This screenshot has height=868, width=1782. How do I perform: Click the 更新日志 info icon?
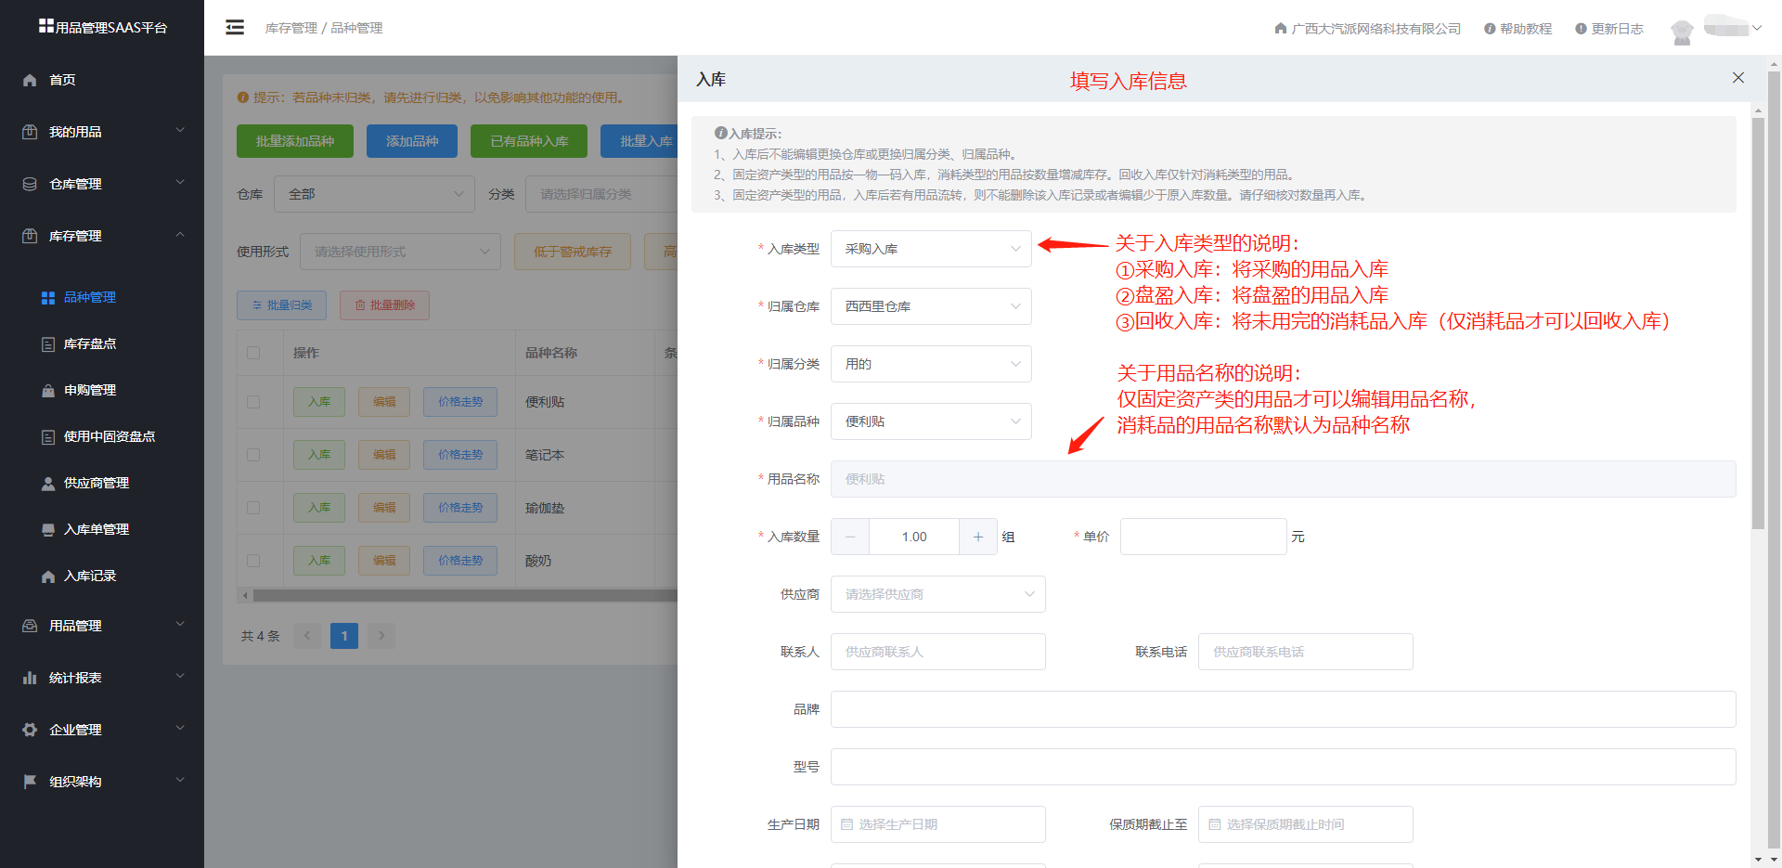coord(1581,29)
